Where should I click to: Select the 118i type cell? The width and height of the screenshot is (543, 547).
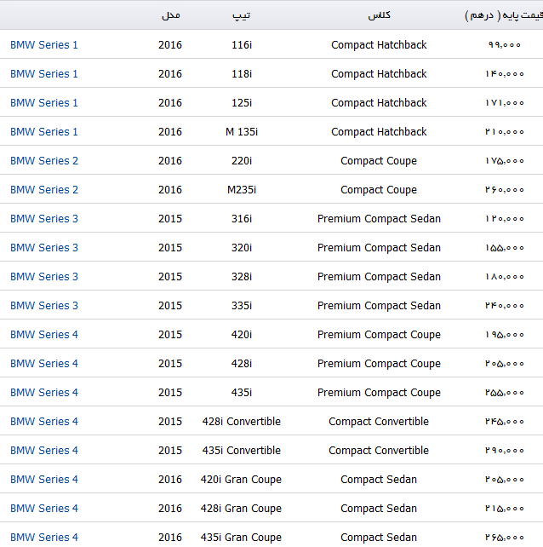click(242, 74)
